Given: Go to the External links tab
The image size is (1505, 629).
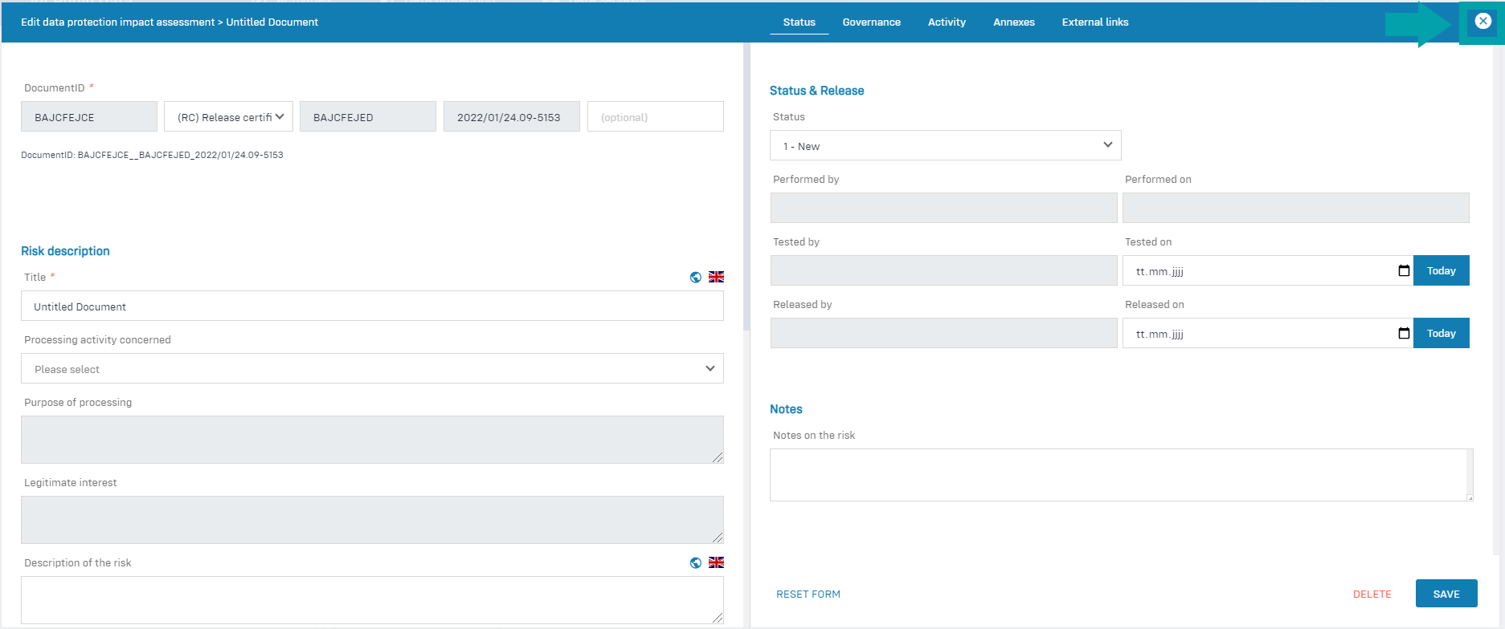Looking at the screenshot, I should pyautogui.click(x=1094, y=22).
